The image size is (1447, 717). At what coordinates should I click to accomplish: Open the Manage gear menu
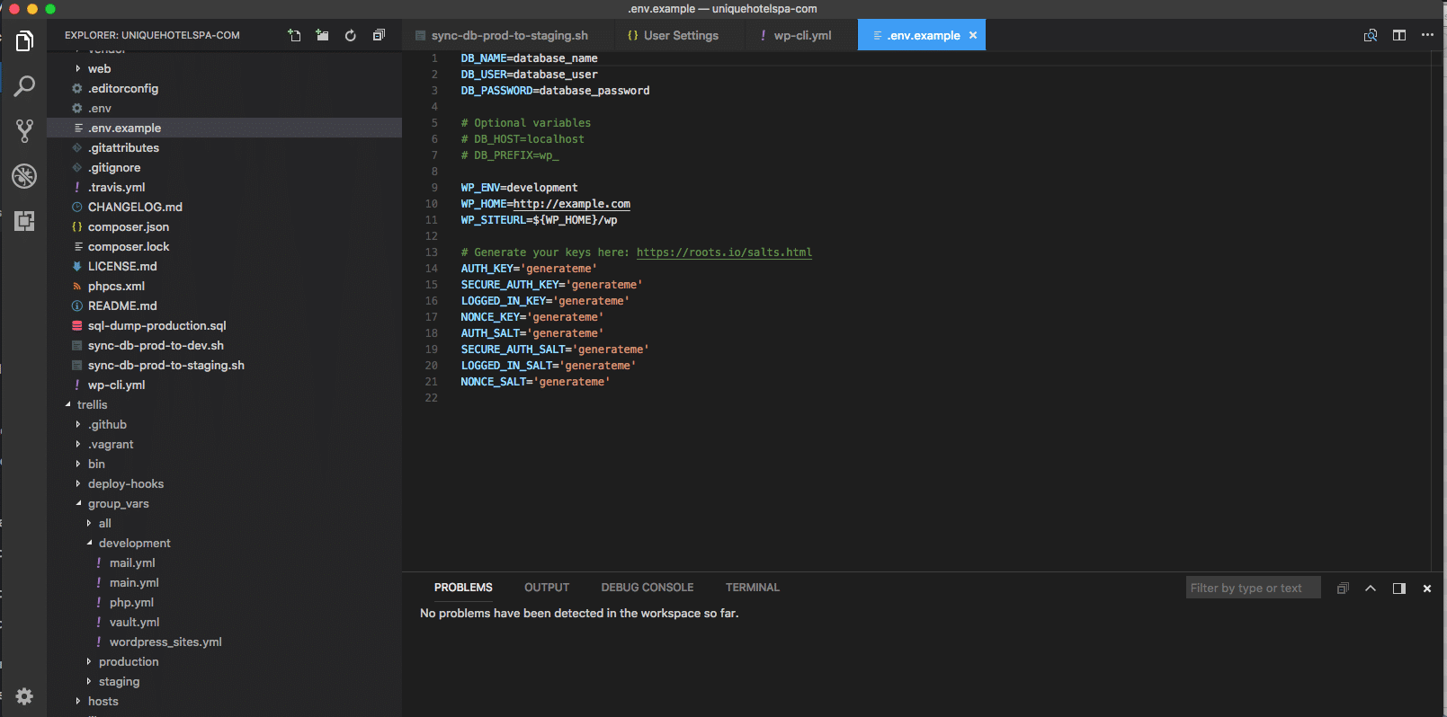[x=24, y=696]
